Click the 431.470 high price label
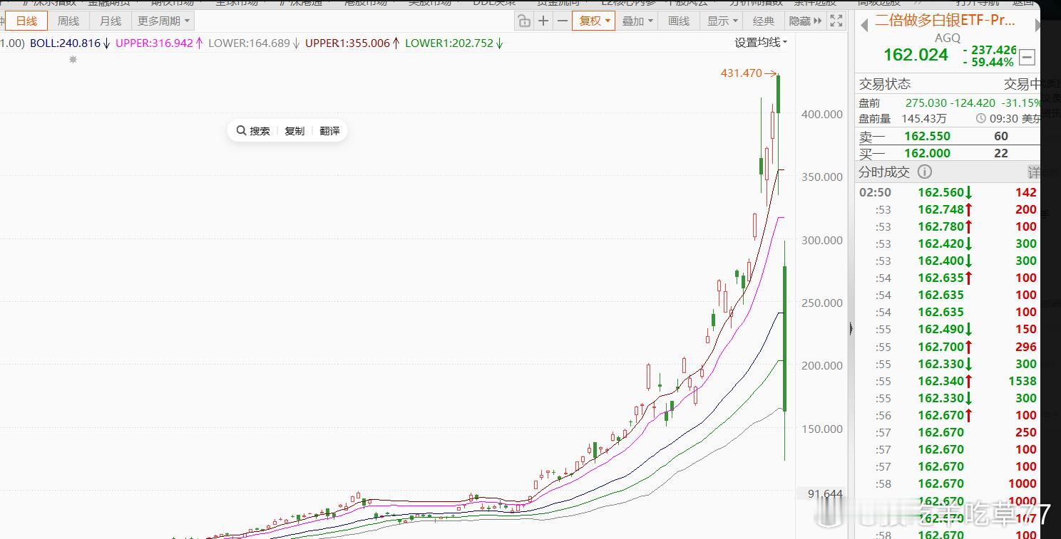Viewport: 1061px width, 539px height. [x=741, y=73]
